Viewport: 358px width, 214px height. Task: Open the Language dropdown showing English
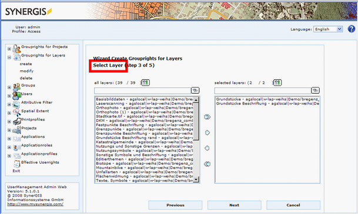(328, 29)
